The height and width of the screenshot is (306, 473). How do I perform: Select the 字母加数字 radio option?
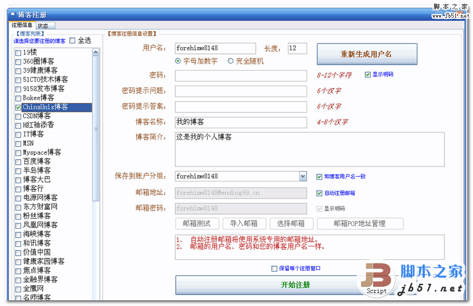[178, 61]
